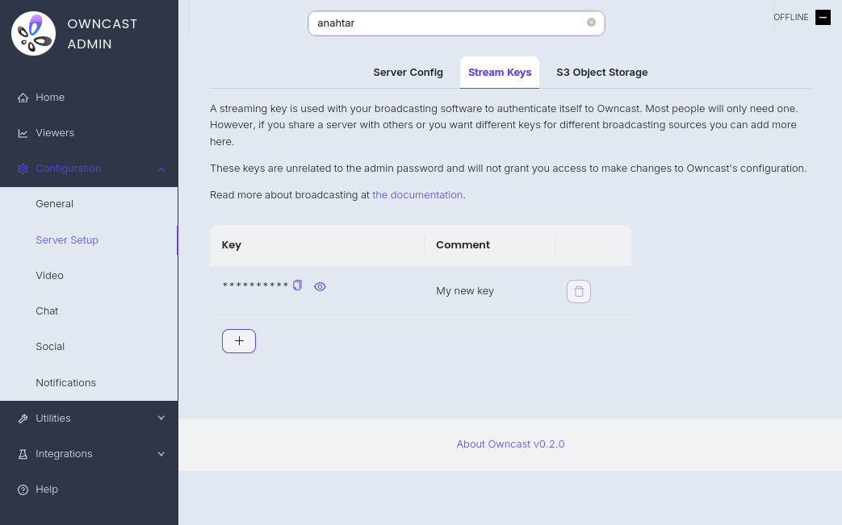Viewport: 842px width, 525px height.
Task: Click the Viewers chart icon
Action: tap(23, 133)
